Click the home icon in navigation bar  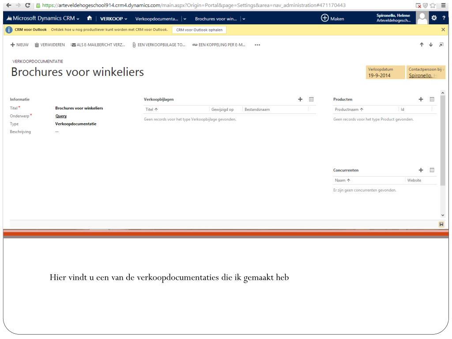[89, 19]
